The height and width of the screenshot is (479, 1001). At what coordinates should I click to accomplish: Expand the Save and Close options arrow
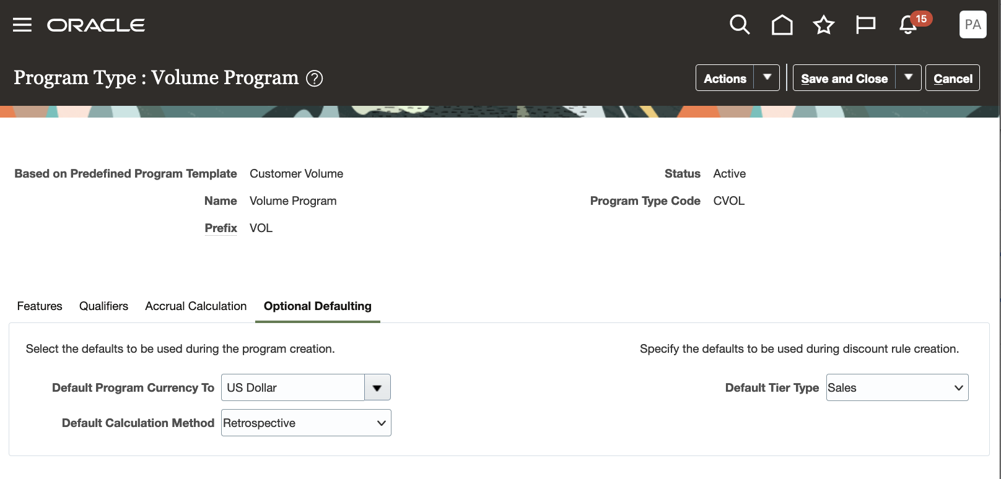[x=909, y=78]
